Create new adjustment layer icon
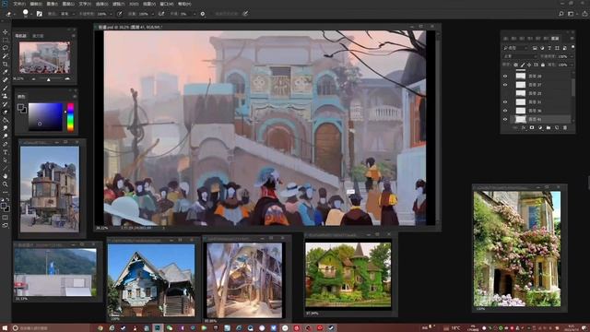The width and height of the screenshot is (590, 332). pyautogui.click(x=540, y=127)
